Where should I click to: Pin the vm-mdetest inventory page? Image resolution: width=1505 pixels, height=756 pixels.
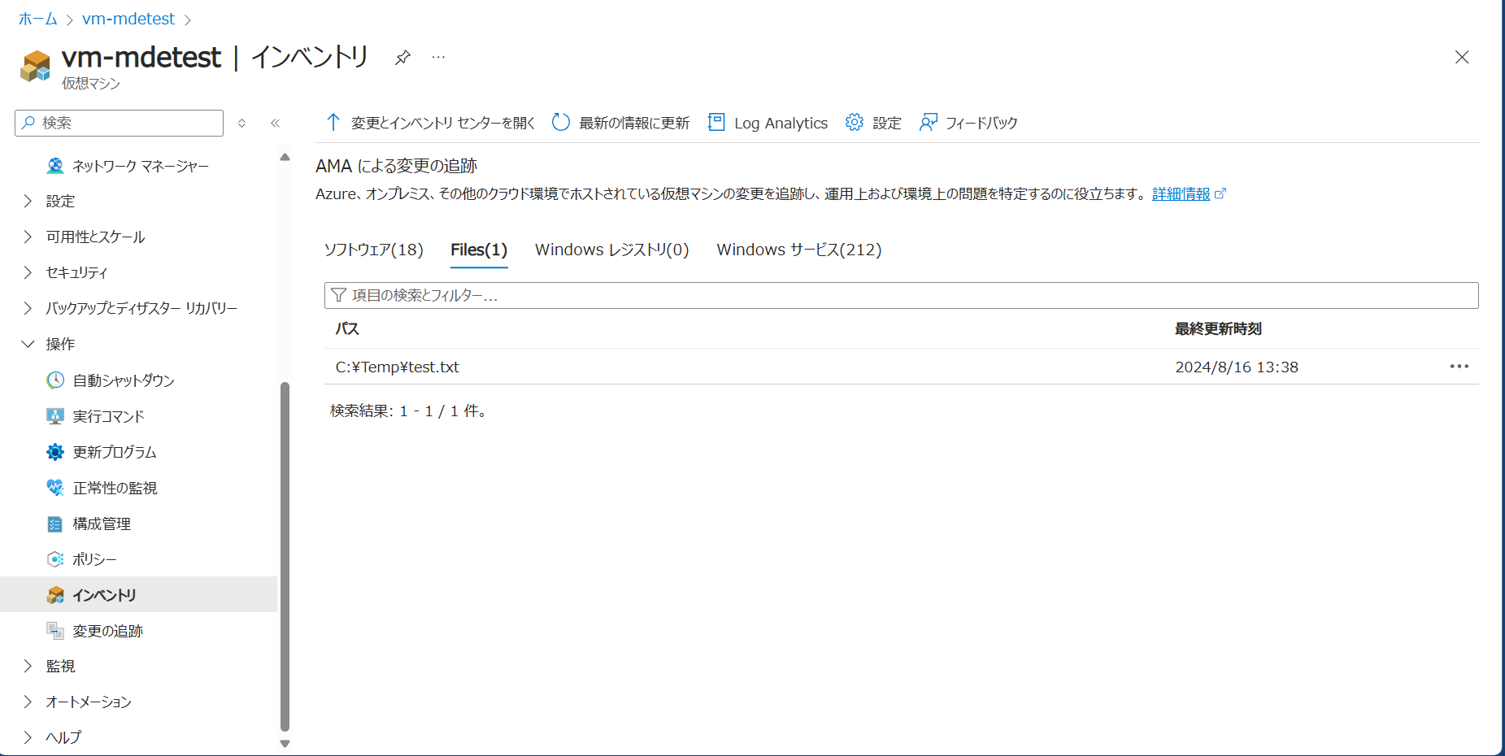coord(402,57)
